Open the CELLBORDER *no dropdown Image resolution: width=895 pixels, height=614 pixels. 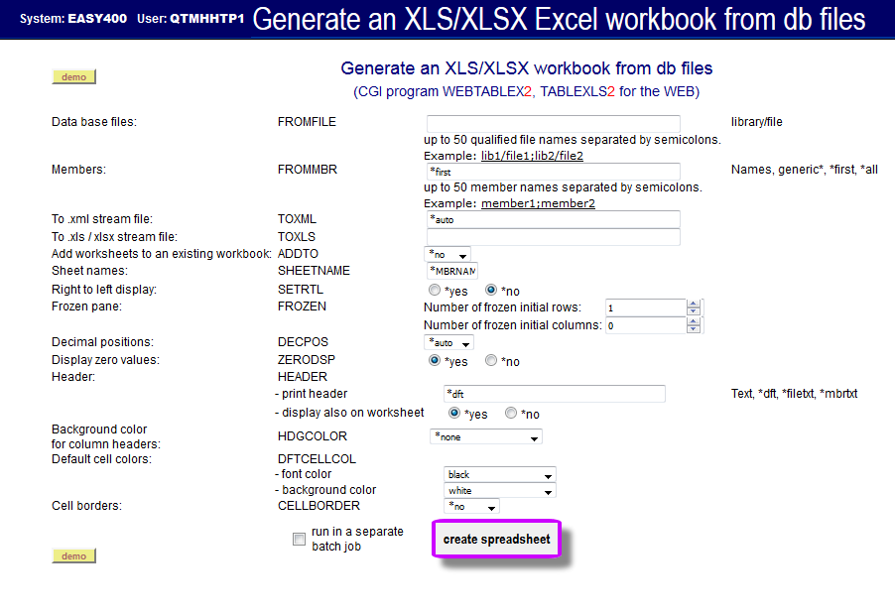[x=471, y=506]
